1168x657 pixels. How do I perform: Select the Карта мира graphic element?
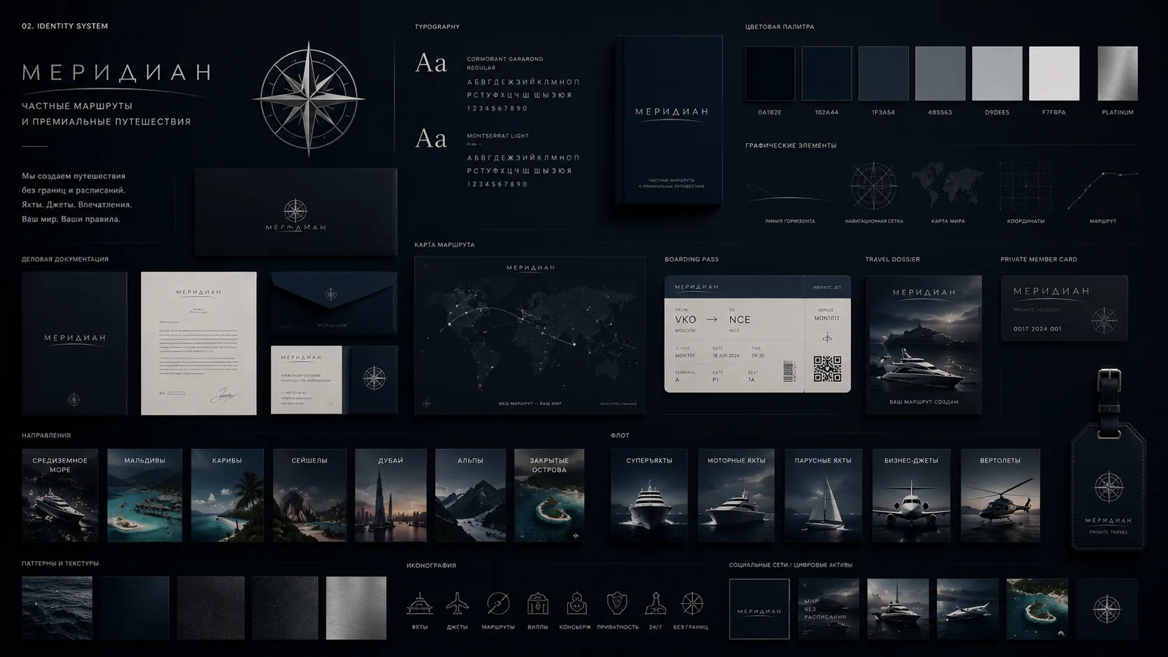[948, 186]
